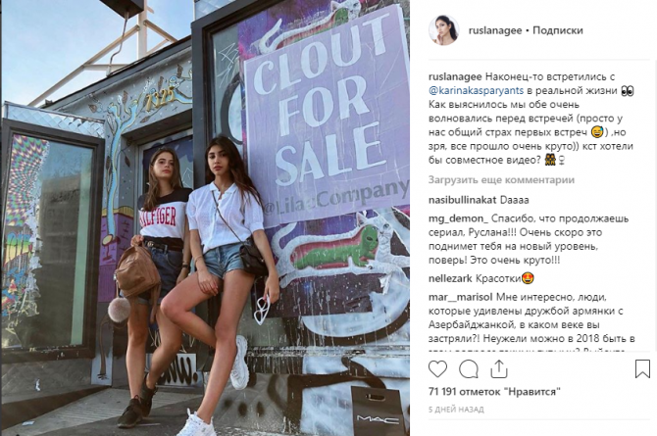Image resolution: width=657 pixels, height=436 pixels.
Task: Like the post with the heart icon
Action: pos(437,369)
